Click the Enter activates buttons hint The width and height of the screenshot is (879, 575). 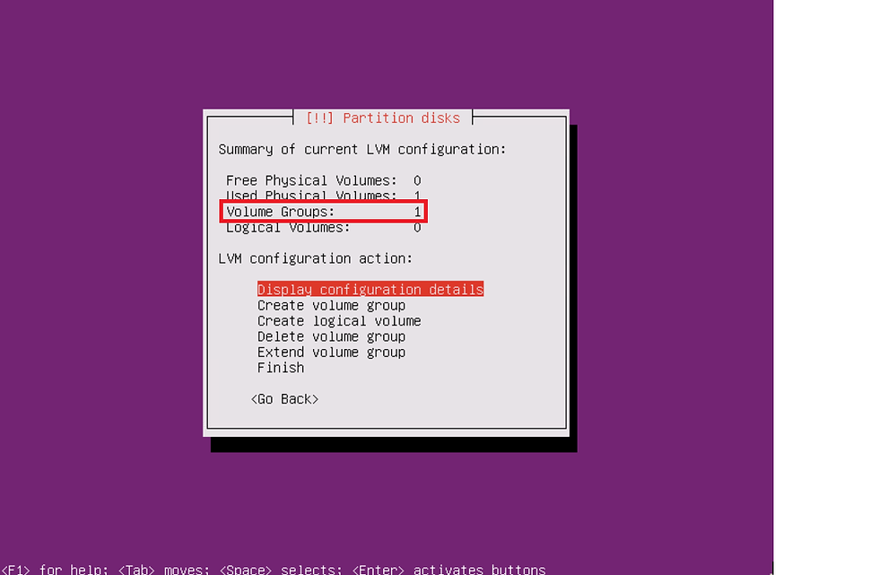click(x=449, y=569)
